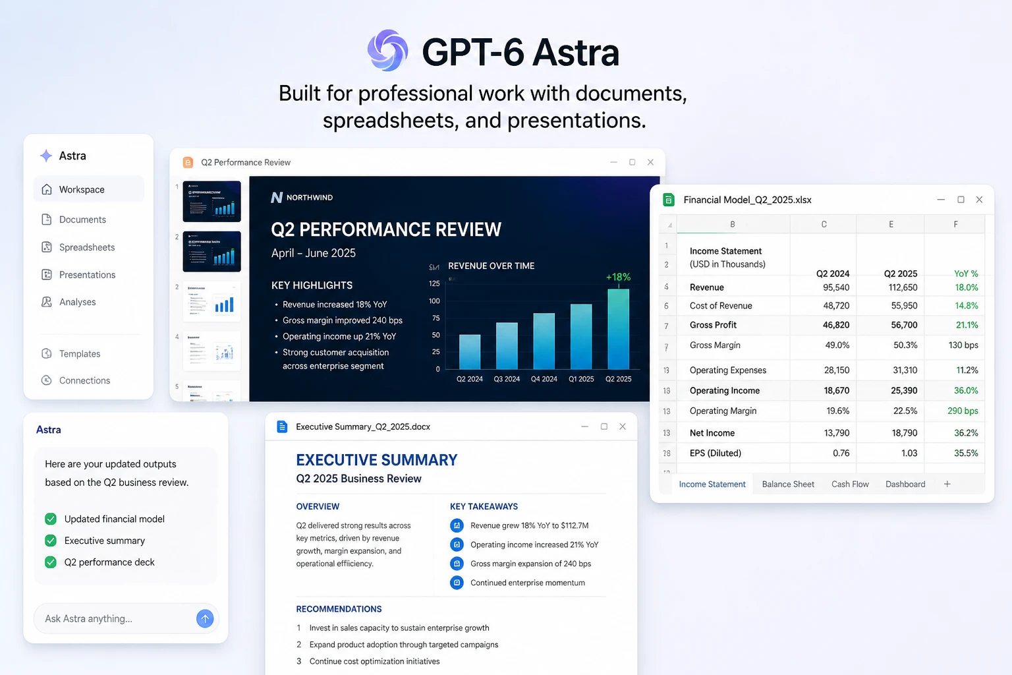The width and height of the screenshot is (1012, 675).
Task: Click Operating Margin 290 bps cell
Action: [x=955, y=411]
